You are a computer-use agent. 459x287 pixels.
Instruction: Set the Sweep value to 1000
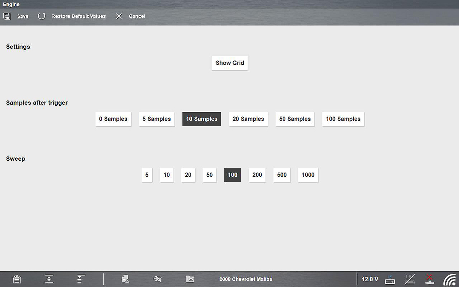pos(308,175)
